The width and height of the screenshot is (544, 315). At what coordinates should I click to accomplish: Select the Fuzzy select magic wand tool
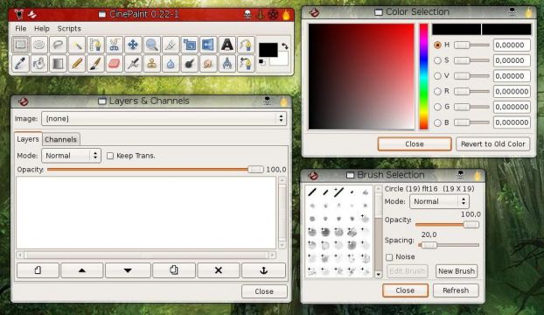click(x=77, y=45)
